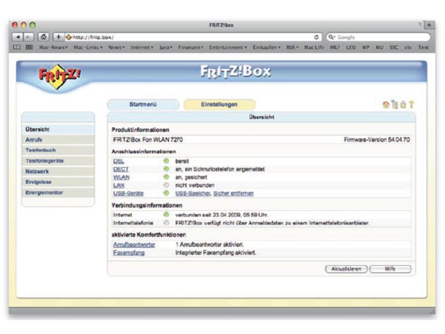This screenshot has height=334, width=445.
Task: Switch to the Einstellungen tab
Action: (x=220, y=105)
